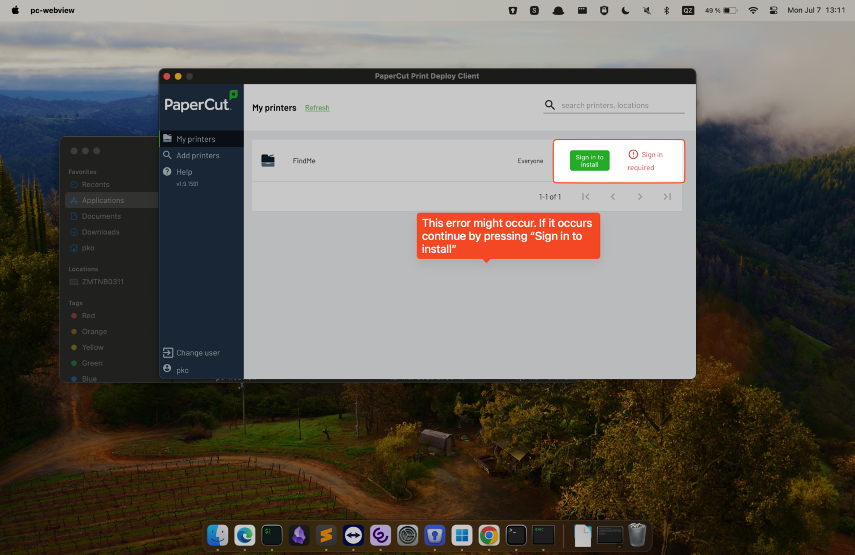Open the battery 49 % status
Screen dimensions: 855x555
[721, 10]
